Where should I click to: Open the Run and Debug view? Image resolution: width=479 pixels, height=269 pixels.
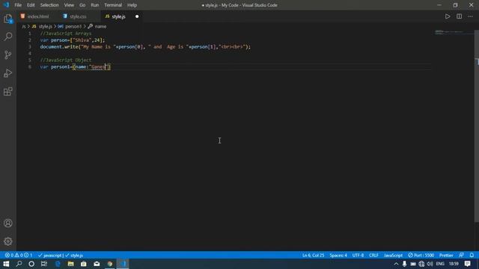pyautogui.click(x=8, y=73)
